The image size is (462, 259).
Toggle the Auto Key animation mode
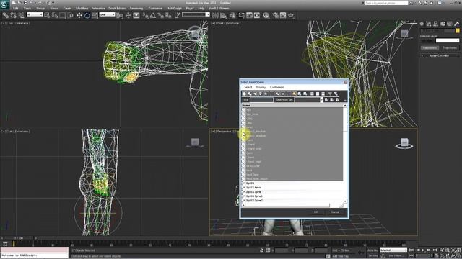click(372, 250)
